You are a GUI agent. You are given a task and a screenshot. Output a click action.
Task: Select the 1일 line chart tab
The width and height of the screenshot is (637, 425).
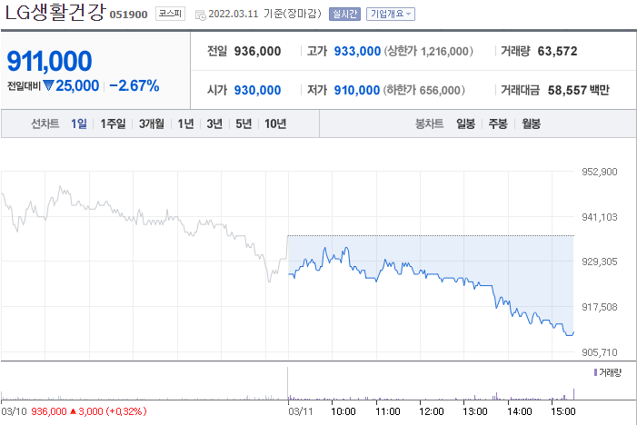coord(79,124)
